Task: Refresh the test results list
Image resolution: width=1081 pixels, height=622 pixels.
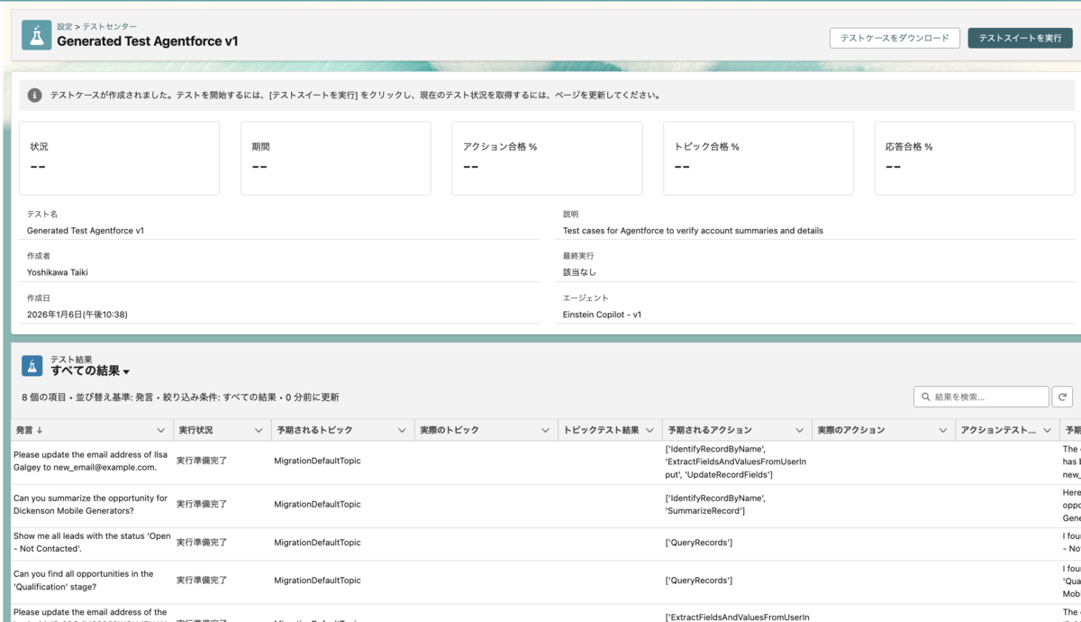Action: (x=1063, y=397)
